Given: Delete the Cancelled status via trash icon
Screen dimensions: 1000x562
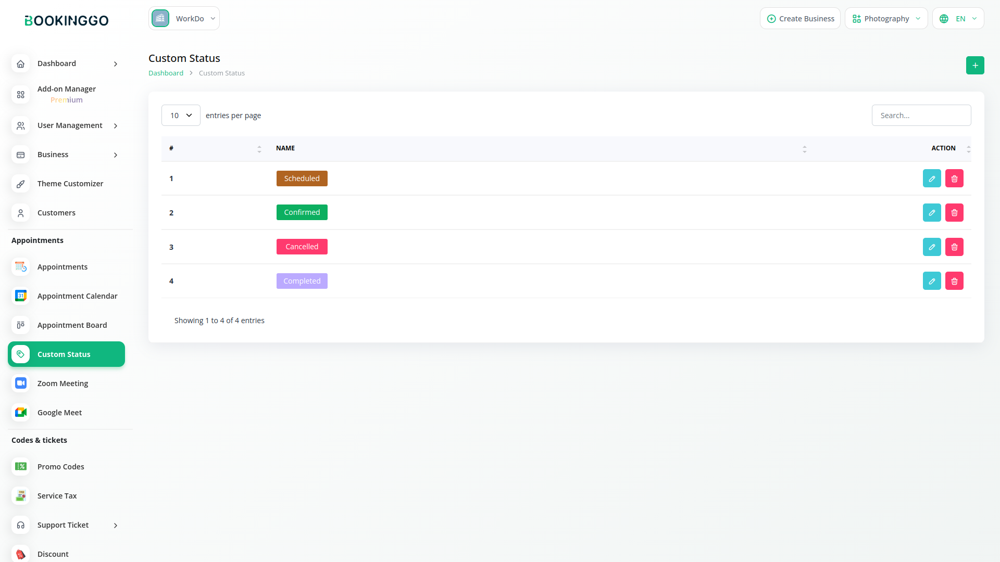Looking at the screenshot, I should click(x=954, y=247).
